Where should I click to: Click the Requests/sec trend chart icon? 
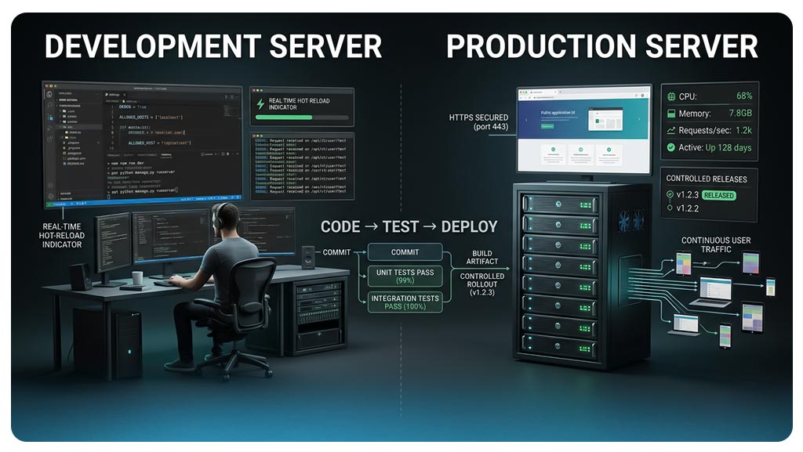(671, 130)
